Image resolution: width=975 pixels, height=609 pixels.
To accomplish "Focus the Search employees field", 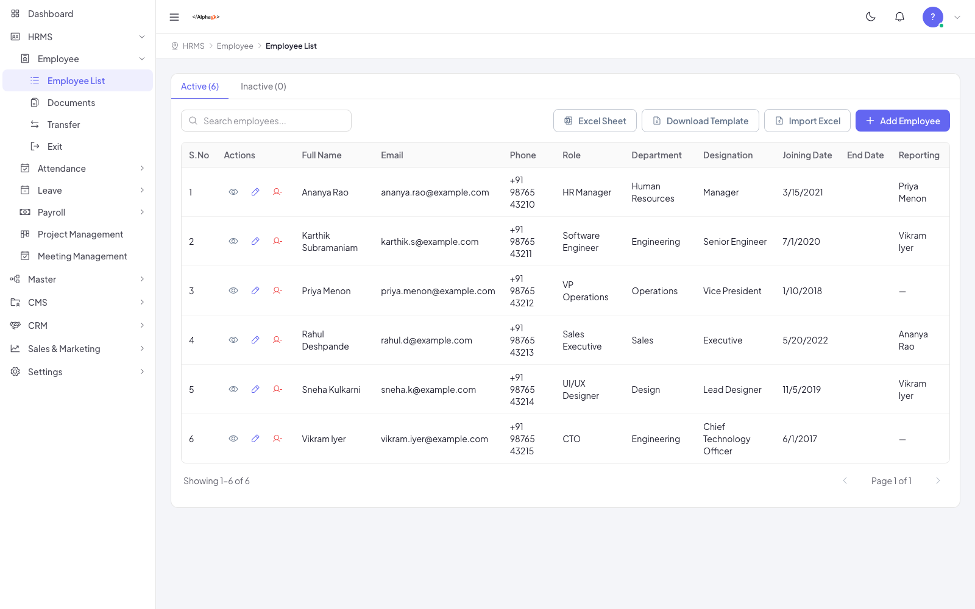I will (266, 121).
